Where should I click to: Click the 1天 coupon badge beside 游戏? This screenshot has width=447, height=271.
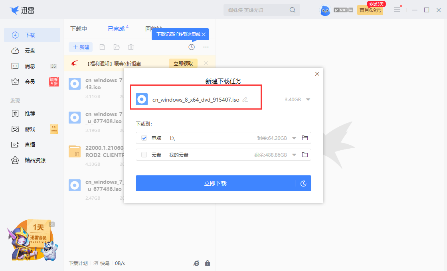[x=54, y=129]
